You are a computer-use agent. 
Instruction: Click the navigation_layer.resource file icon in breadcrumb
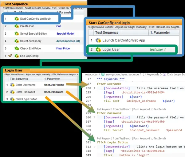click(103, 75)
